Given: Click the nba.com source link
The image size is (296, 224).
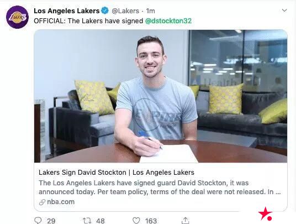Looking at the screenshot, I should (x=61, y=202).
